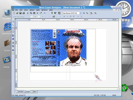This screenshot has height=100, width=133.
Task: Click the Cut scissors icon
Action: coord(28,13)
